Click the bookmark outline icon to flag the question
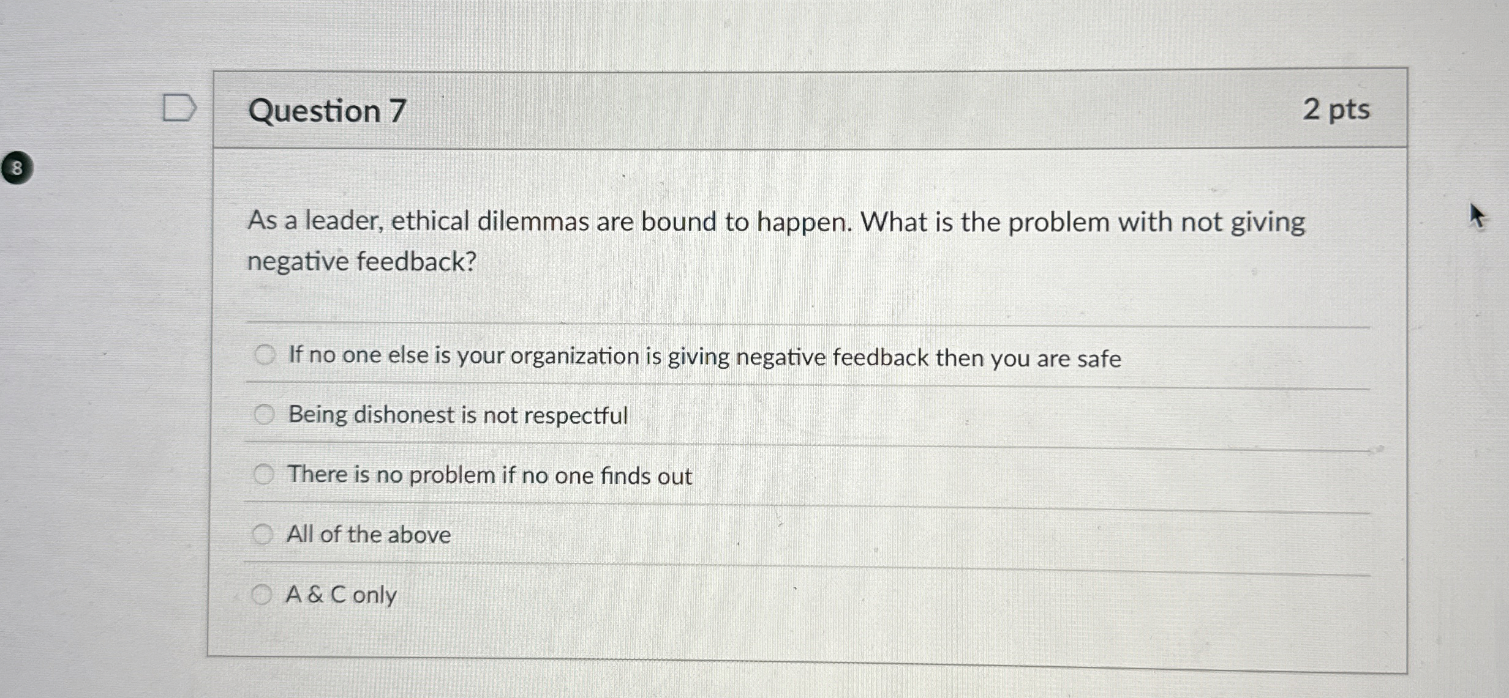 [x=179, y=108]
